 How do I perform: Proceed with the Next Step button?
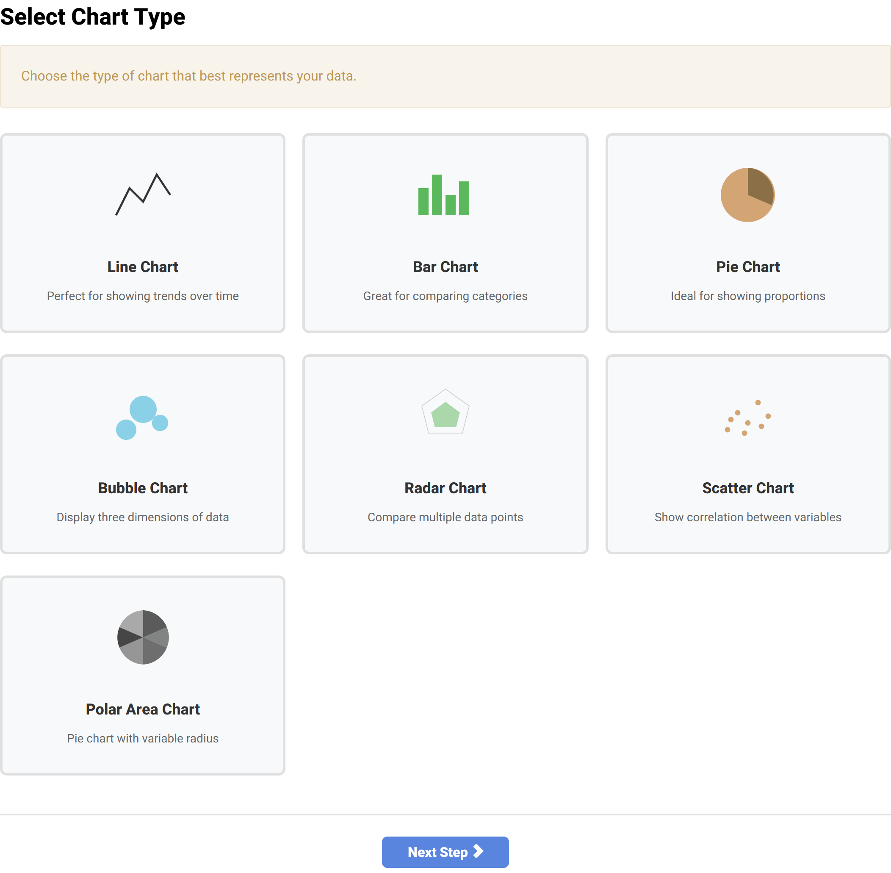coord(445,852)
